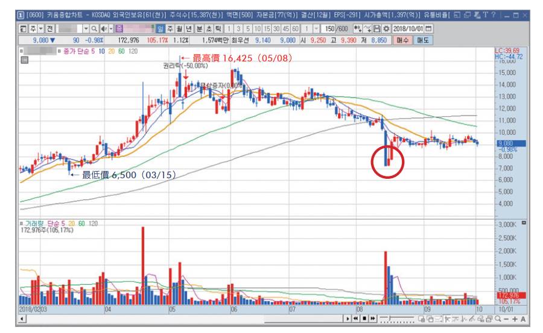Viewport: 543px width, 333px height.
Task: Select weekly 주 chart period
Action: point(170,29)
